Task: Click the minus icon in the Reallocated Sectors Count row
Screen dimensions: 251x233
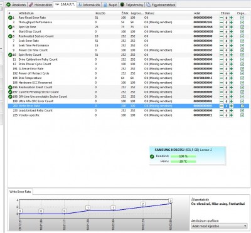Action: click(x=222, y=36)
